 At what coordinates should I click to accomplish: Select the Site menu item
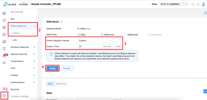(x=12, y=19)
